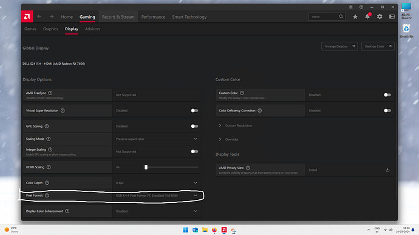This screenshot has height=235, width=419.
Task: Select the Display sub-tab
Action: coord(72,29)
